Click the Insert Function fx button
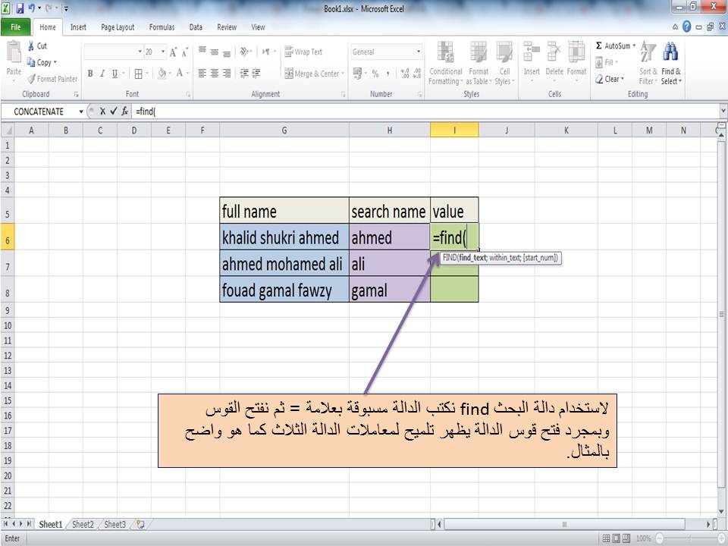 pyautogui.click(x=124, y=111)
